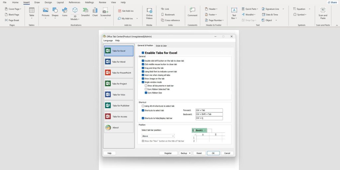Insert a SmartArt graphic

pos(85,12)
